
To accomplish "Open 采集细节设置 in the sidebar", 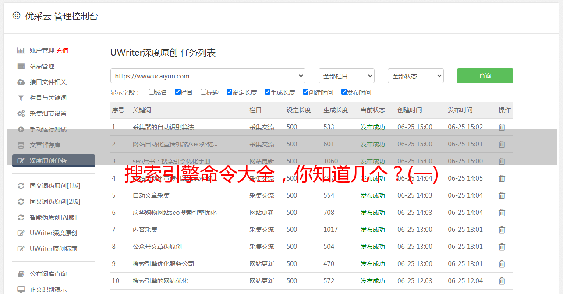I will [48, 113].
